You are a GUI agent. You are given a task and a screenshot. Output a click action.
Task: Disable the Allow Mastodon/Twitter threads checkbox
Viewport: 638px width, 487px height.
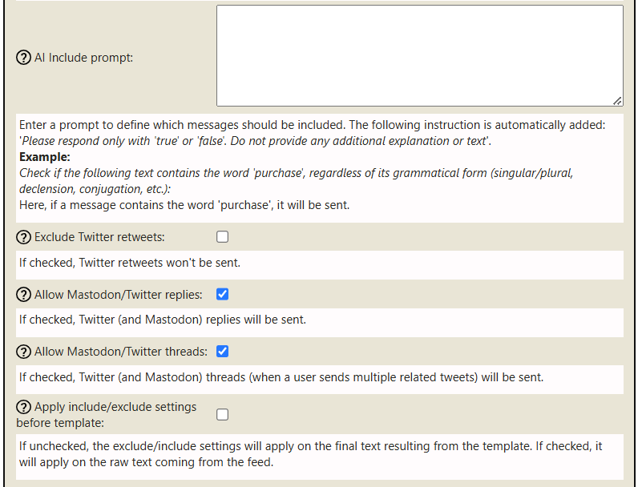[223, 352]
